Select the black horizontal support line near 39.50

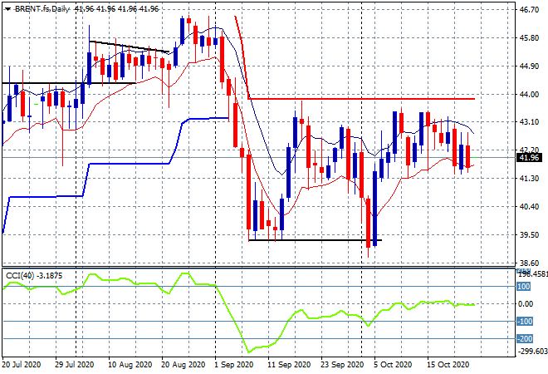click(315, 240)
